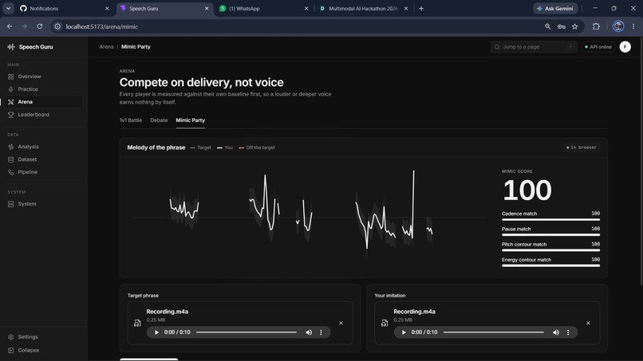Open the Chrome profile avatar
Viewport: 643px width, 361px height.
click(x=618, y=26)
